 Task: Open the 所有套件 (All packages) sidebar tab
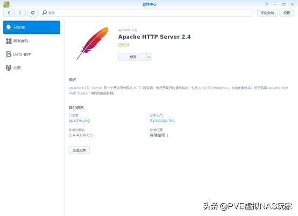coord(32,41)
